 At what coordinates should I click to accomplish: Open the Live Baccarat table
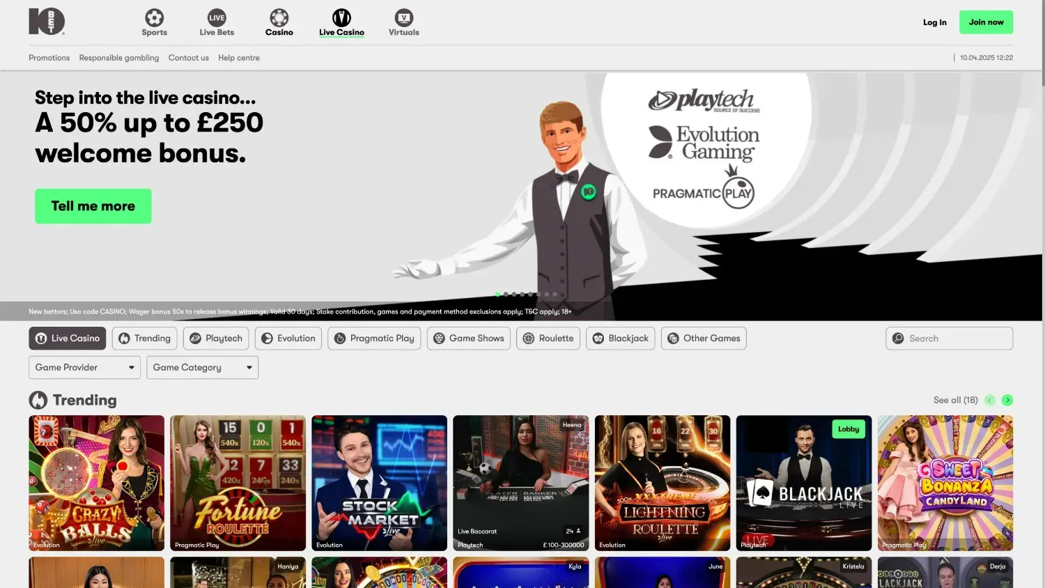521,483
